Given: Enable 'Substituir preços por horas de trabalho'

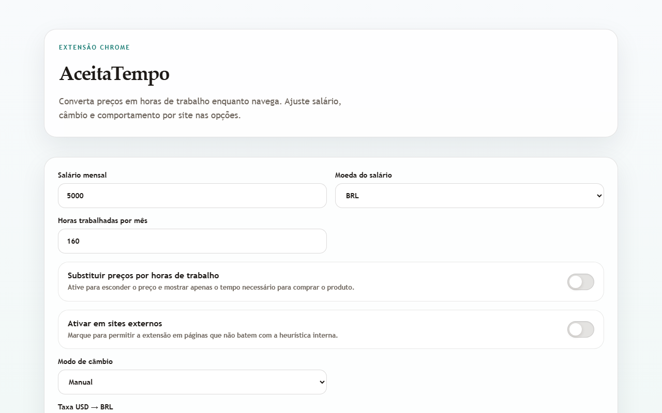Looking at the screenshot, I should point(580,282).
